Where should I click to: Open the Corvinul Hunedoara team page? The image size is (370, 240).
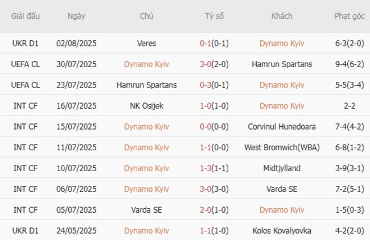click(282, 127)
